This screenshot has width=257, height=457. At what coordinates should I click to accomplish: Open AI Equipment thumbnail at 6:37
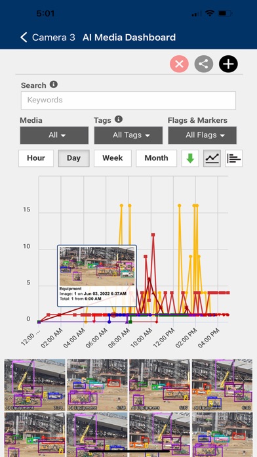pyautogui.click(x=159, y=385)
